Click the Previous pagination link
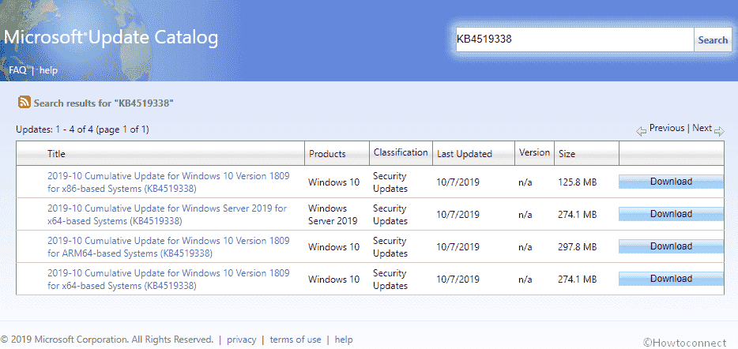The width and height of the screenshot is (738, 349). [x=667, y=128]
